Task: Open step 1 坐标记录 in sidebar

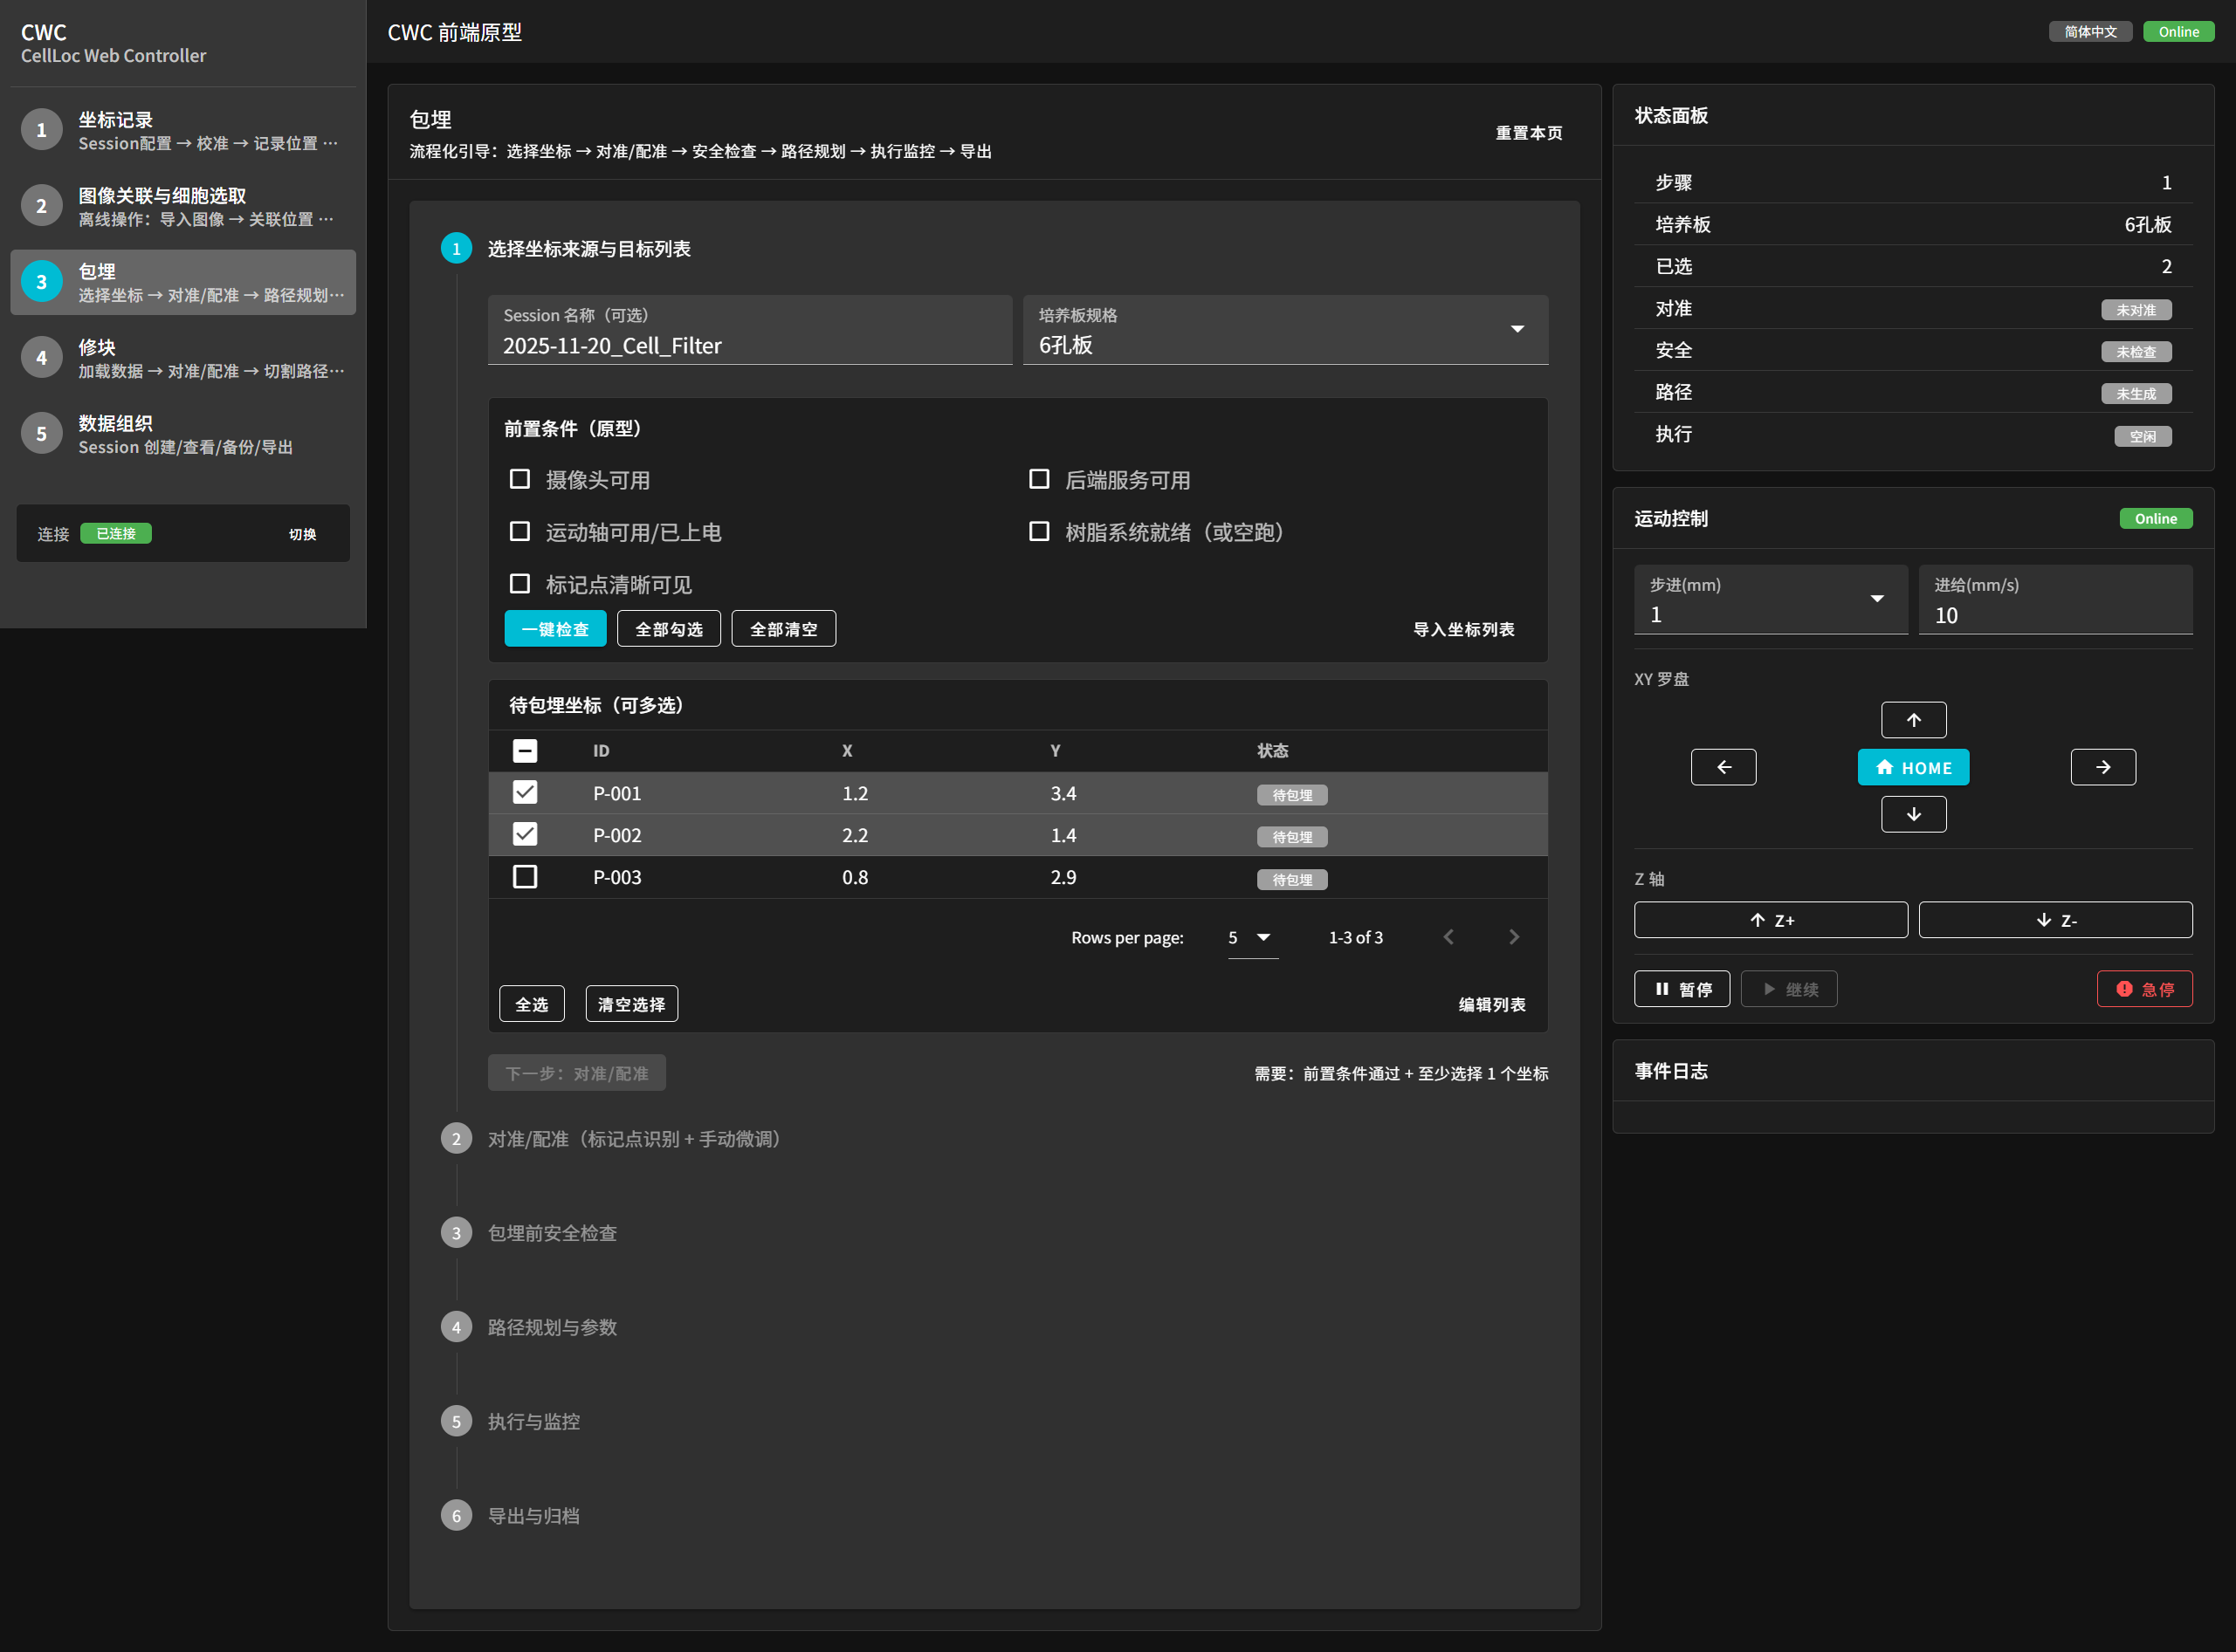Action: pyautogui.click(x=183, y=130)
